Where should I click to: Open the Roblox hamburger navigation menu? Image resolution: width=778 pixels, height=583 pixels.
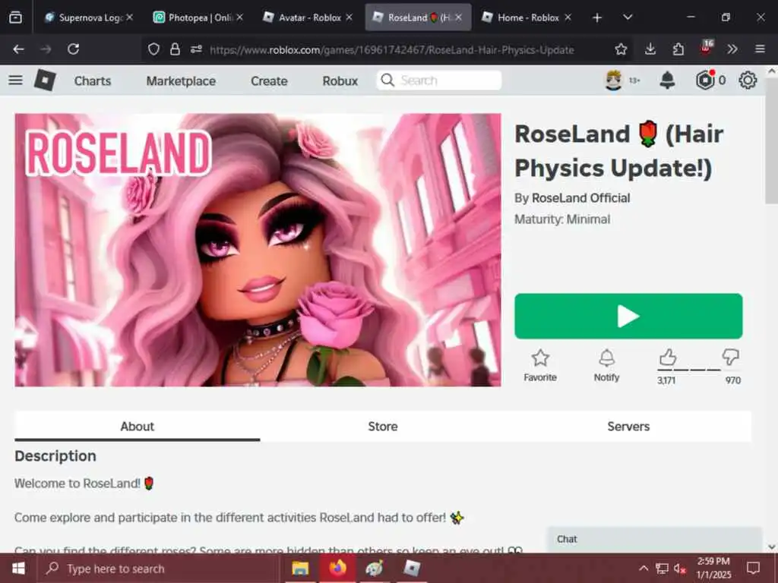(15, 80)
